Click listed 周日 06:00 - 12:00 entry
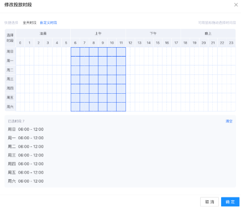Viewport: 241px width, 208px height. [25, 129]
